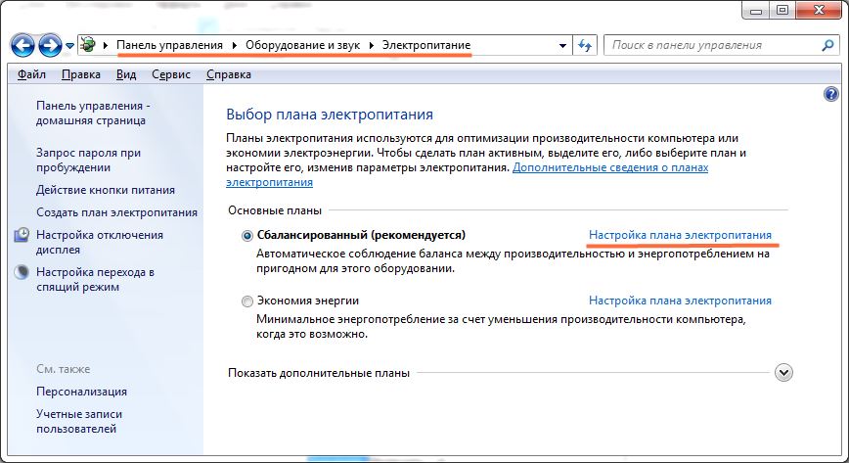Click the Показать дополнительные планы text
Image resolution: width=849 pixels, height=463 pixels.
pyautogui.click(x=319, y=373)
